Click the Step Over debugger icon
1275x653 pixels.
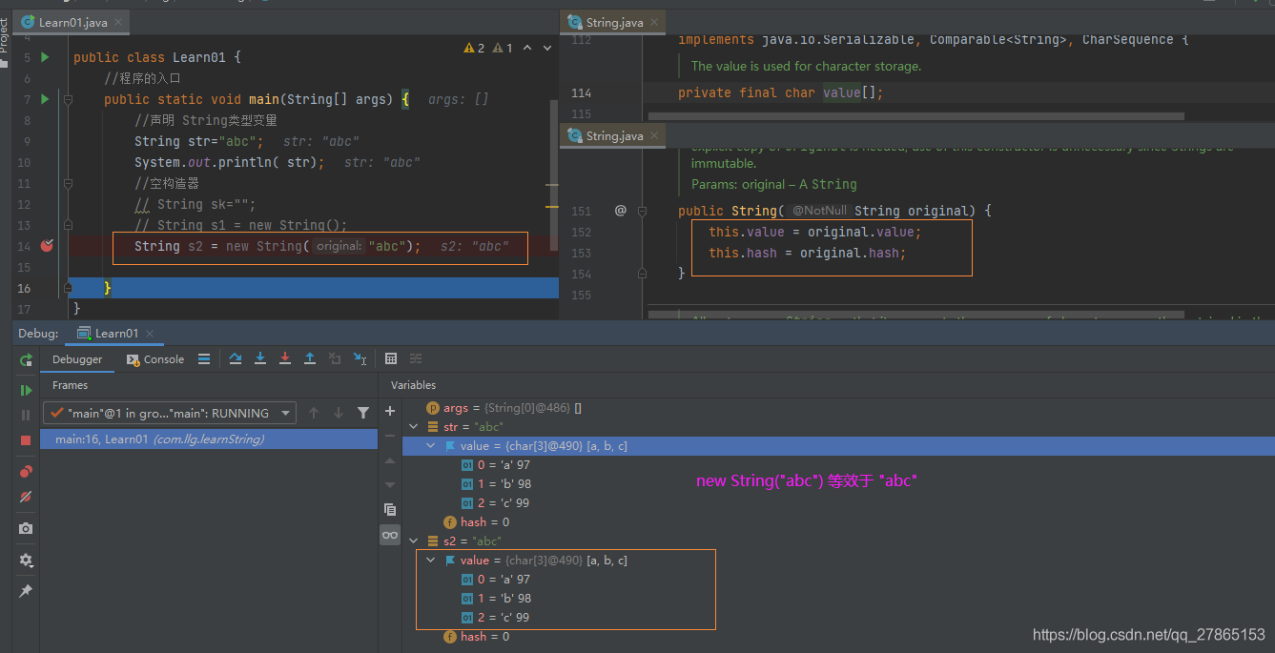pos(236,357)
